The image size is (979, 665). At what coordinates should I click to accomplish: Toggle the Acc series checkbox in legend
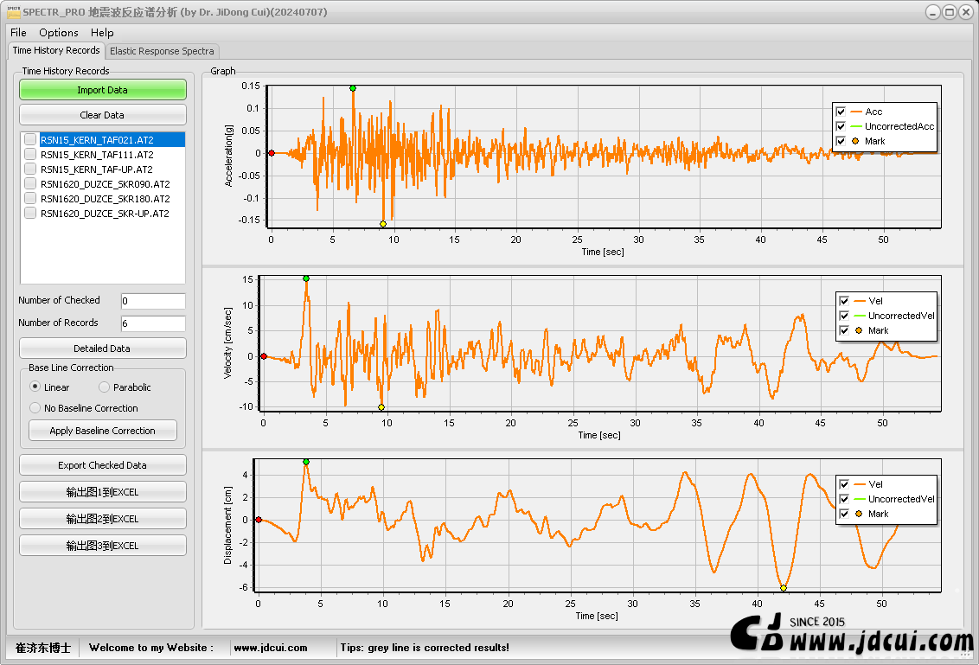[x=841, y=112]
